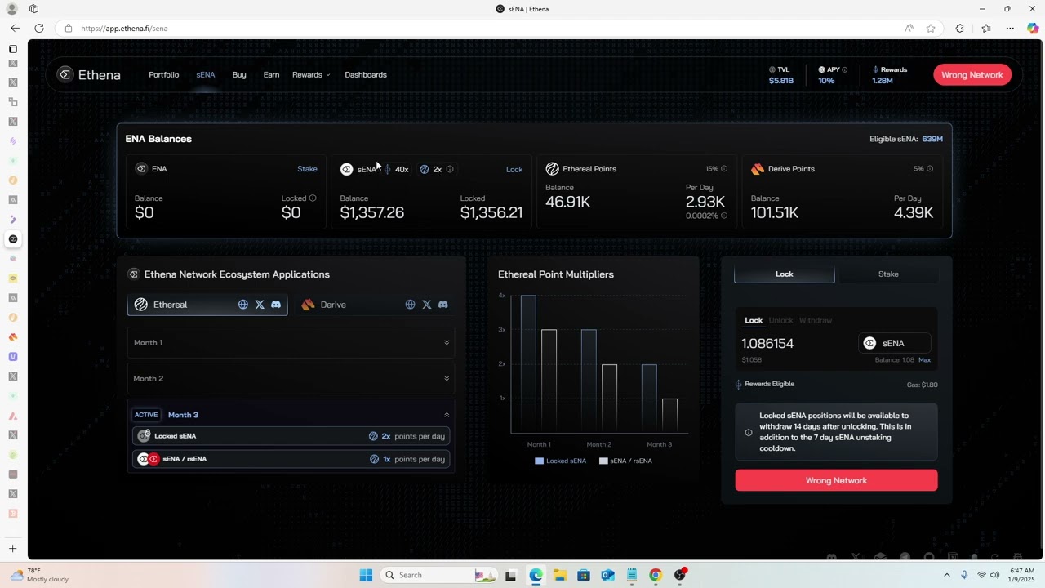
Task: Expand Month 1 section
Action: 290,342
